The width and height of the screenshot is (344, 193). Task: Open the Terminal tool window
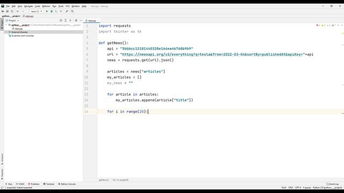[x=49, y=184]
